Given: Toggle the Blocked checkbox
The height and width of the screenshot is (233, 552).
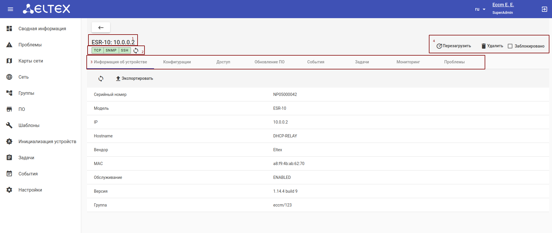Looking at the screenshot, I should tap(510, 46).
